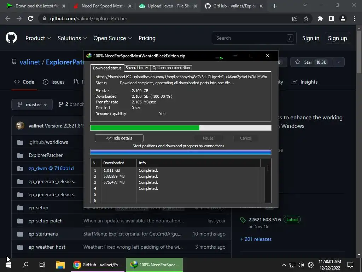Open the ExplorerPatcher folder row
This screenshot has height=272, width=362.
pos(46,155)
